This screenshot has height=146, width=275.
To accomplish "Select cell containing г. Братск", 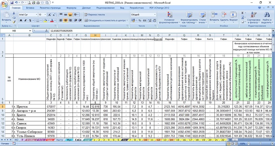I will (29, 115).
